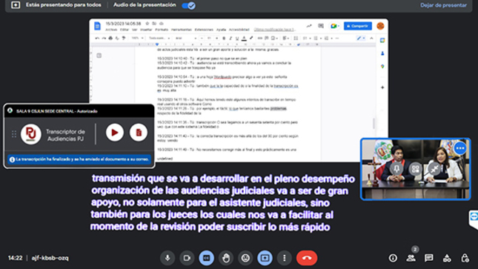478x269 pixels.
Task: Toggle presentation audio switch
Action: point(189,5)
